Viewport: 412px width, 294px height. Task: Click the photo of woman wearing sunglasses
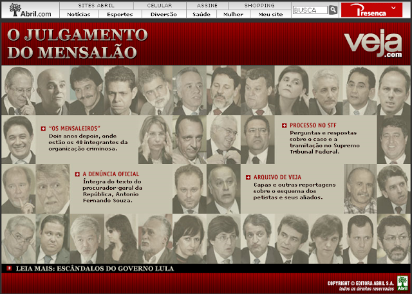121,239
